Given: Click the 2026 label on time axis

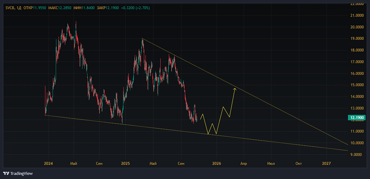Looking at the screenshot, I should (x=216, y=163).
